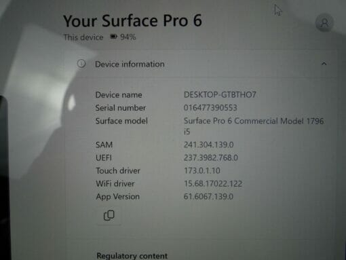Open the Regulatory content section
Viewport: 346px width, 260px height.
(132, 256)
